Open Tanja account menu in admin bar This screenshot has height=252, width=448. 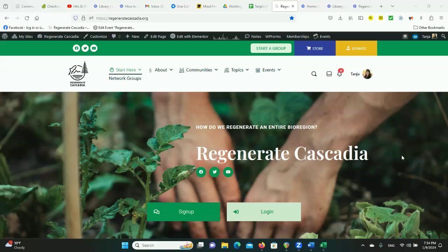(x=429, y=36)
